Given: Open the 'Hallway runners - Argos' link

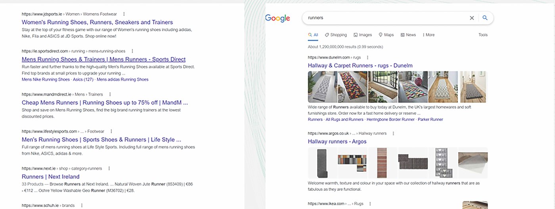Looking at the screenshot, I should (337, 141).
